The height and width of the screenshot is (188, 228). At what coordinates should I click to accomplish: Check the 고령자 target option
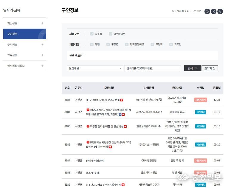152,44
